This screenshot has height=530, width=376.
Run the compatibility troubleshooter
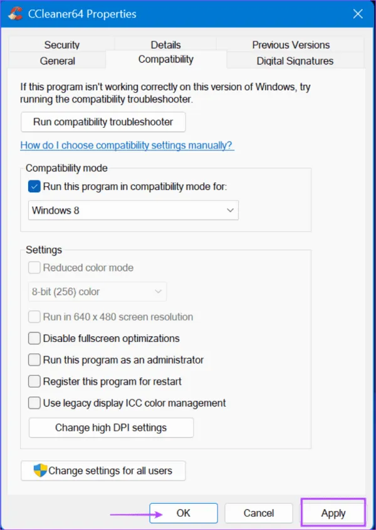click(x=103, y=122)
